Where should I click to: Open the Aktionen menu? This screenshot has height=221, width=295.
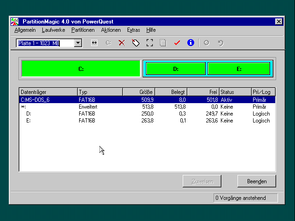[111, 30]
